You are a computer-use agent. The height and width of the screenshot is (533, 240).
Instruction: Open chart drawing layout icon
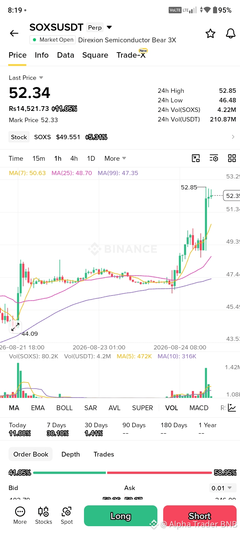point(196,158)
